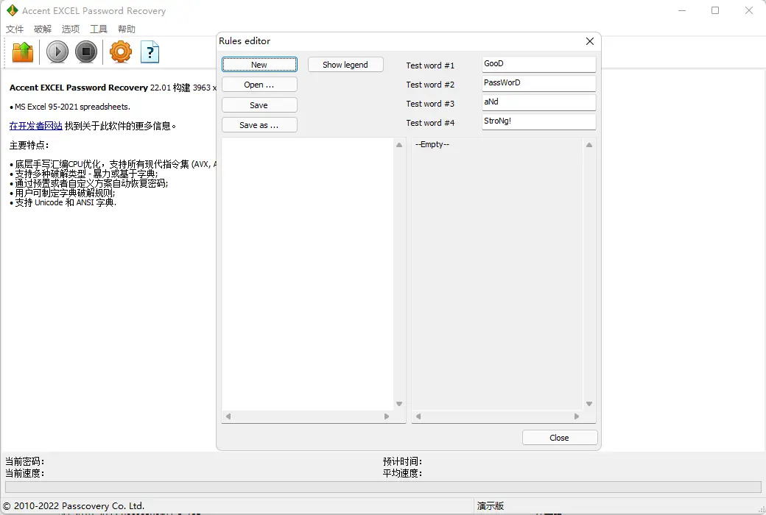Open the 工具 menu
Image resolution: width=766 pixels, height=515 pixels.
coord(98,29)
